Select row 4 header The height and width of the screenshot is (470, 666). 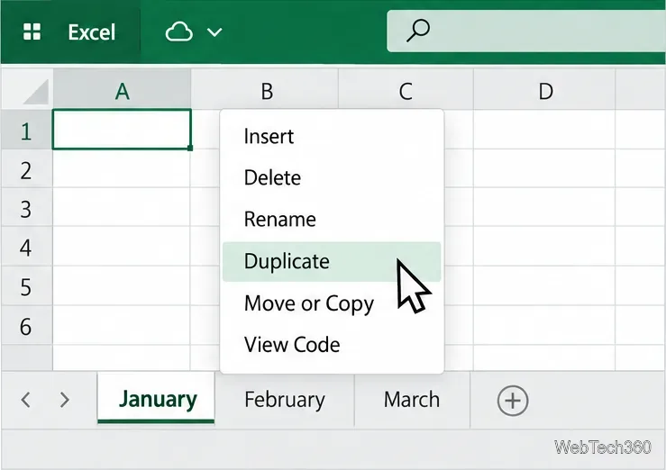pyautogui.click(x=26, y=247)
